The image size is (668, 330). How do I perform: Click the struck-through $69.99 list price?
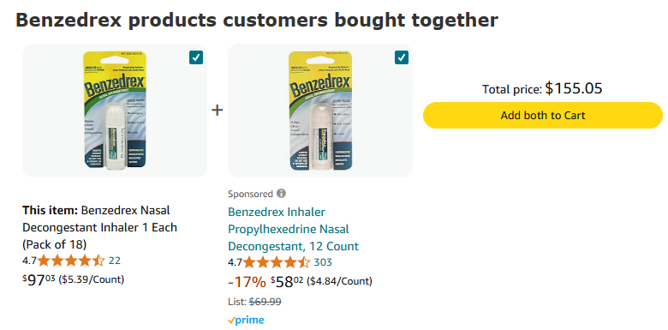pos(265,302)
